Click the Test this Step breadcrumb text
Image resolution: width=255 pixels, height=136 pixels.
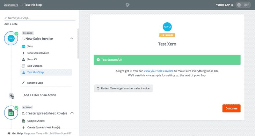point(33,5)
